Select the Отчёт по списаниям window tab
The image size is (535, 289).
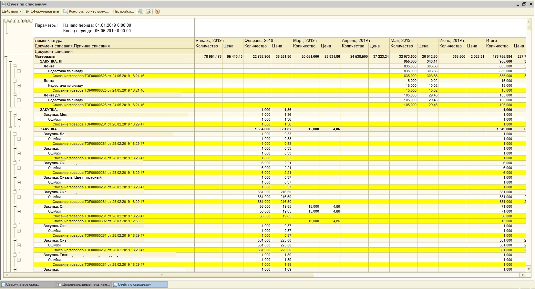[x=139, y=284]
